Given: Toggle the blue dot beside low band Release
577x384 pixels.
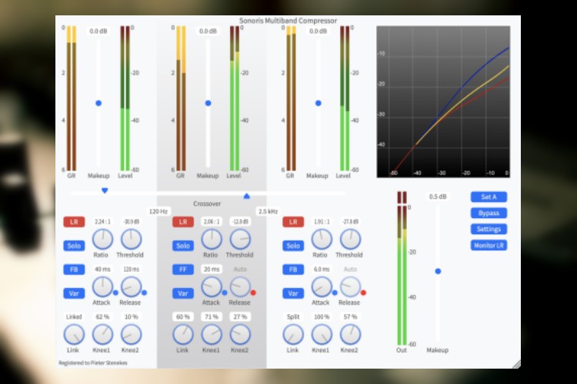Looking at the screenshot, I should (x=145, y=293).
